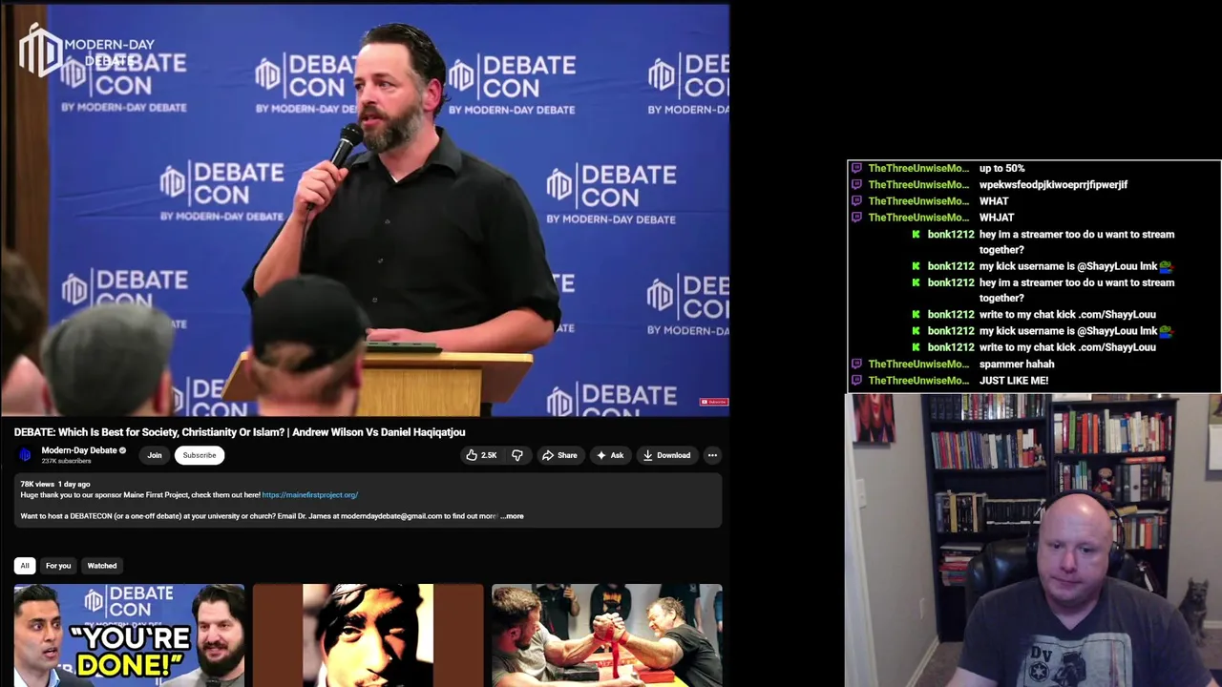Open the portrait thumbnail with bandana
This screenshot has width=1222, height=687.
click(368, 635)
